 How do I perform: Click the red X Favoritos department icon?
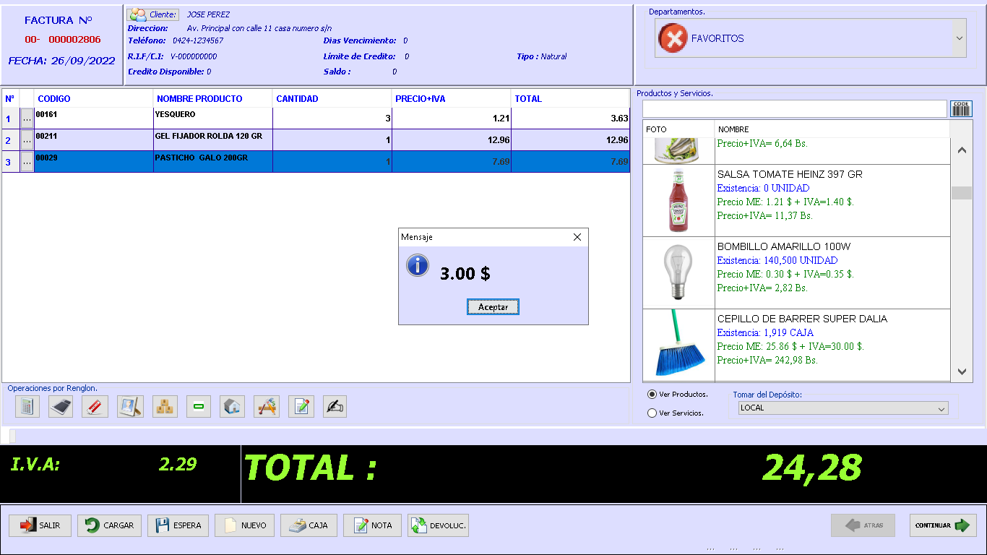coord(673,38)
